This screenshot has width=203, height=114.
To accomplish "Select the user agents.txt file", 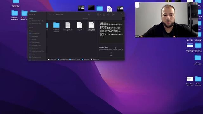I will [68, 25].
